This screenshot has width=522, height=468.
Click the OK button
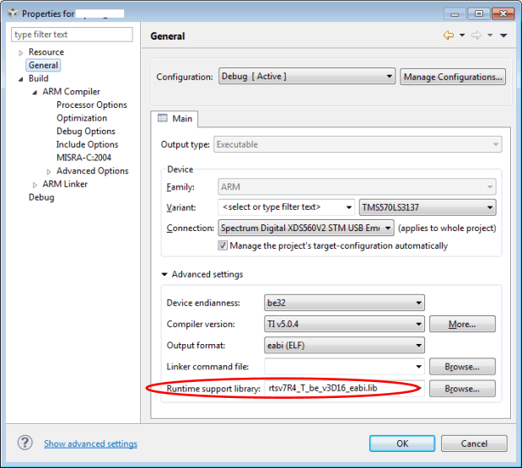(x=402, y=444)
